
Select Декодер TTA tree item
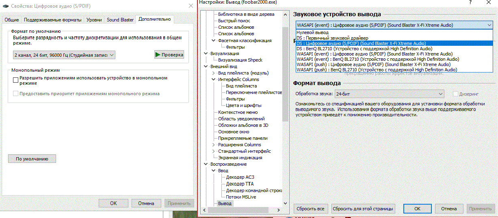click(240, 184)
